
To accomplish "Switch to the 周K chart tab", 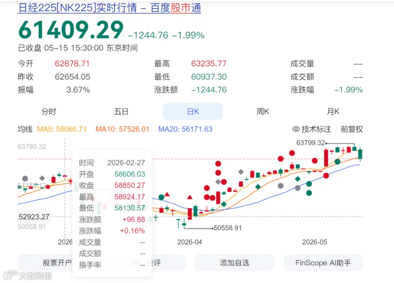I will (263, 111).
